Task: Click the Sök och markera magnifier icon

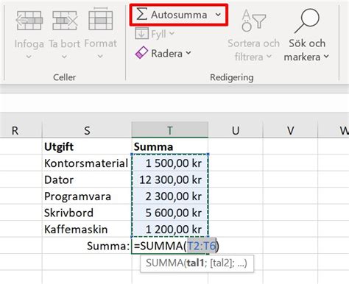Action: (307, 21)
